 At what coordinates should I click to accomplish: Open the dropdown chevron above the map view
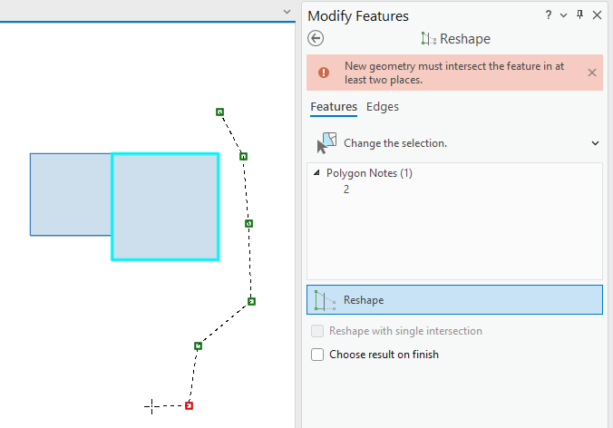coord(287,12)
